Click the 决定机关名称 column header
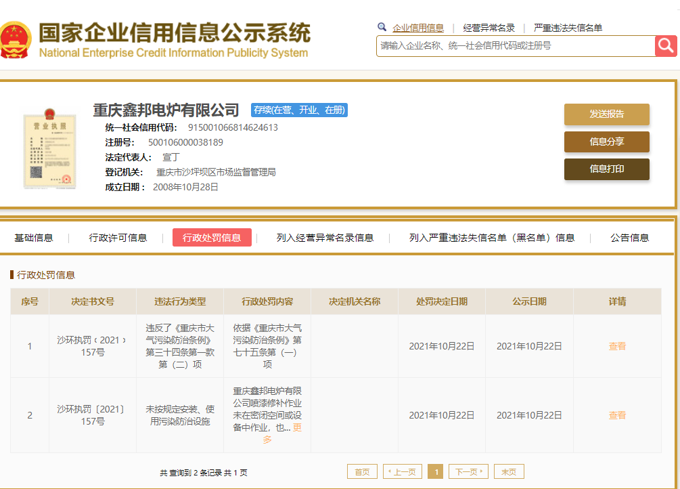This screenshot has width=680, height=489. click(355, 301)
